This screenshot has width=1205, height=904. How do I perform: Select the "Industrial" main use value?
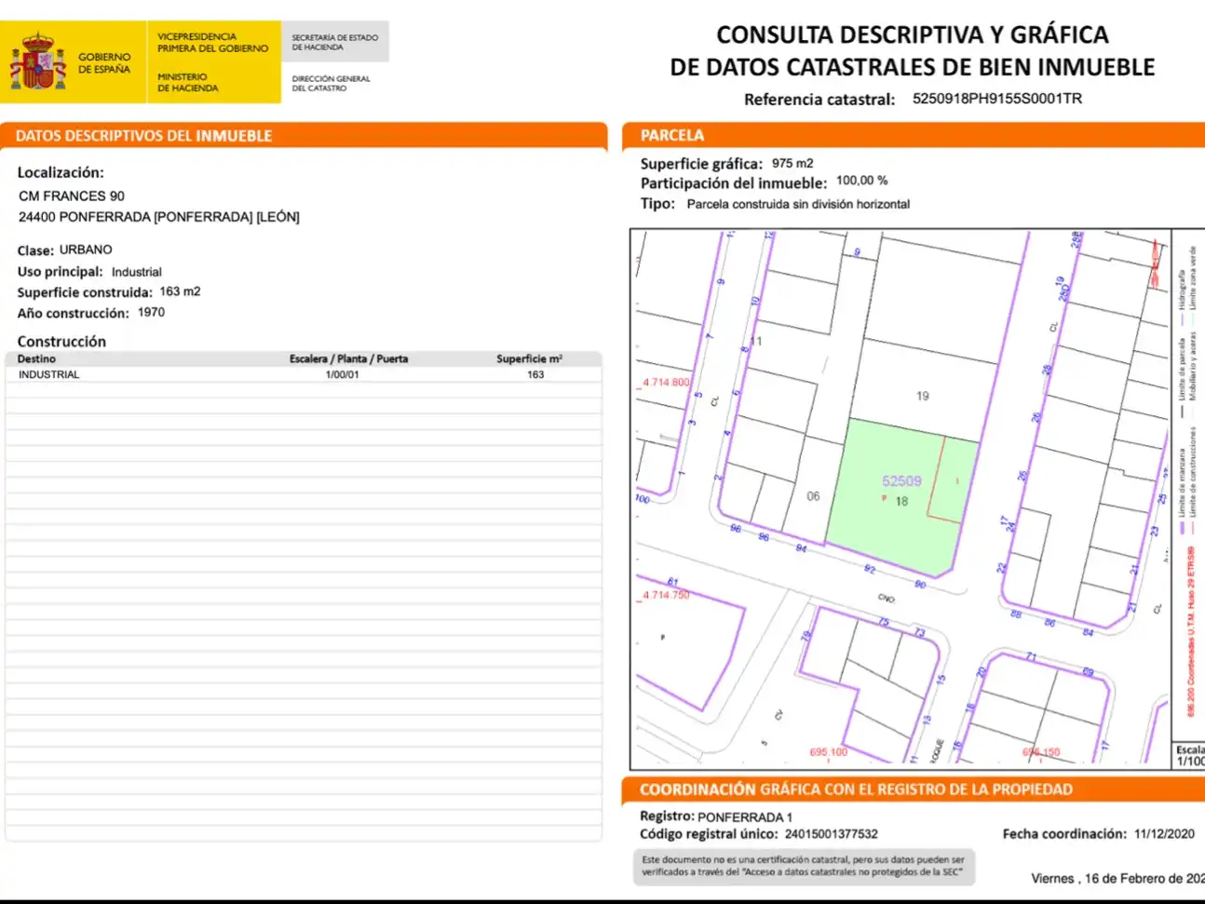[137, 272]
